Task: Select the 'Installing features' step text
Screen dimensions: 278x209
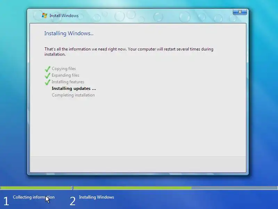Action: click(x=68, y=82)
